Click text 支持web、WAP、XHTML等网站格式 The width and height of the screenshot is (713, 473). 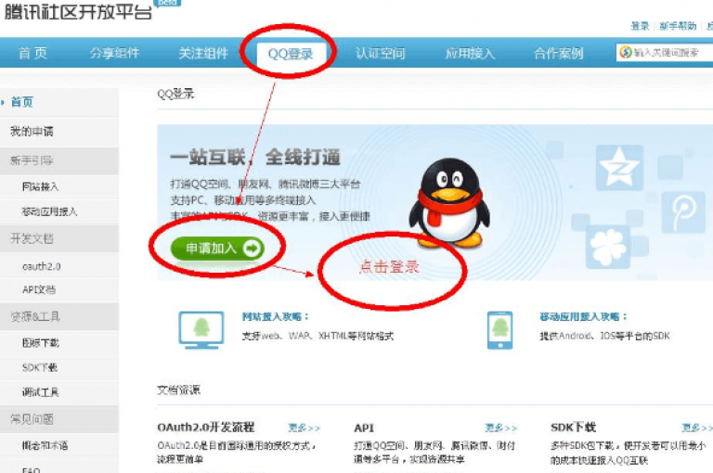pyautogui.click(x=318, y=337)
